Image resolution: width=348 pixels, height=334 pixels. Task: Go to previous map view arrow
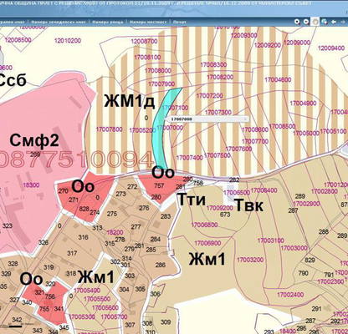[x=334, y=22]
